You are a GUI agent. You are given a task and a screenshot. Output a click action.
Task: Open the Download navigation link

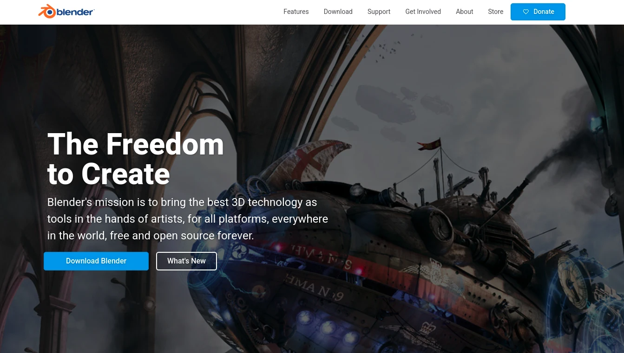point(338,12)
